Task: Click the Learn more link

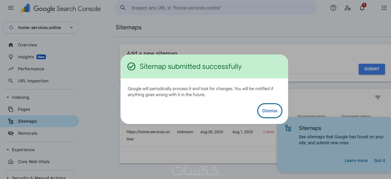Action: (356, 160)
